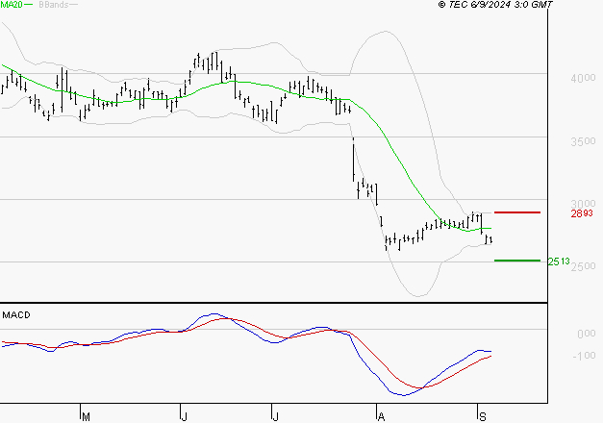Click the MACD -100 axis label
603x423 pixels.
point(584,356)
